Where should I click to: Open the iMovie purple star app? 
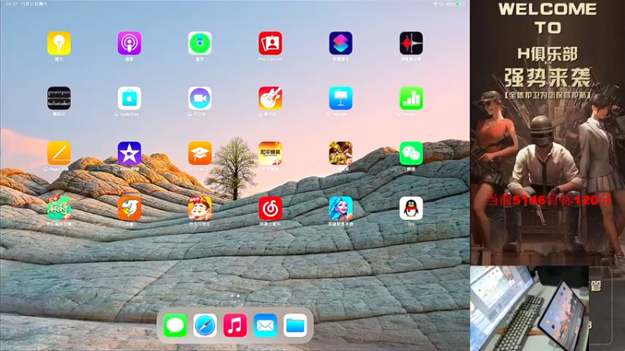coord(129,153)
